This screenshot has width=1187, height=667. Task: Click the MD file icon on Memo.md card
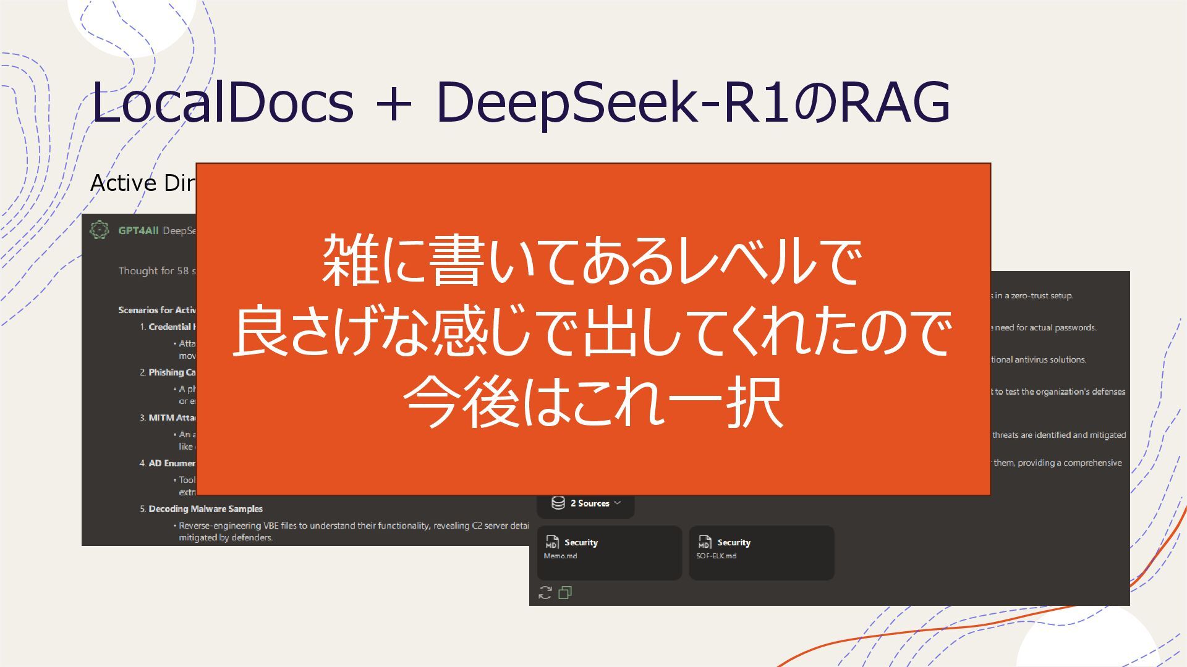551,542
